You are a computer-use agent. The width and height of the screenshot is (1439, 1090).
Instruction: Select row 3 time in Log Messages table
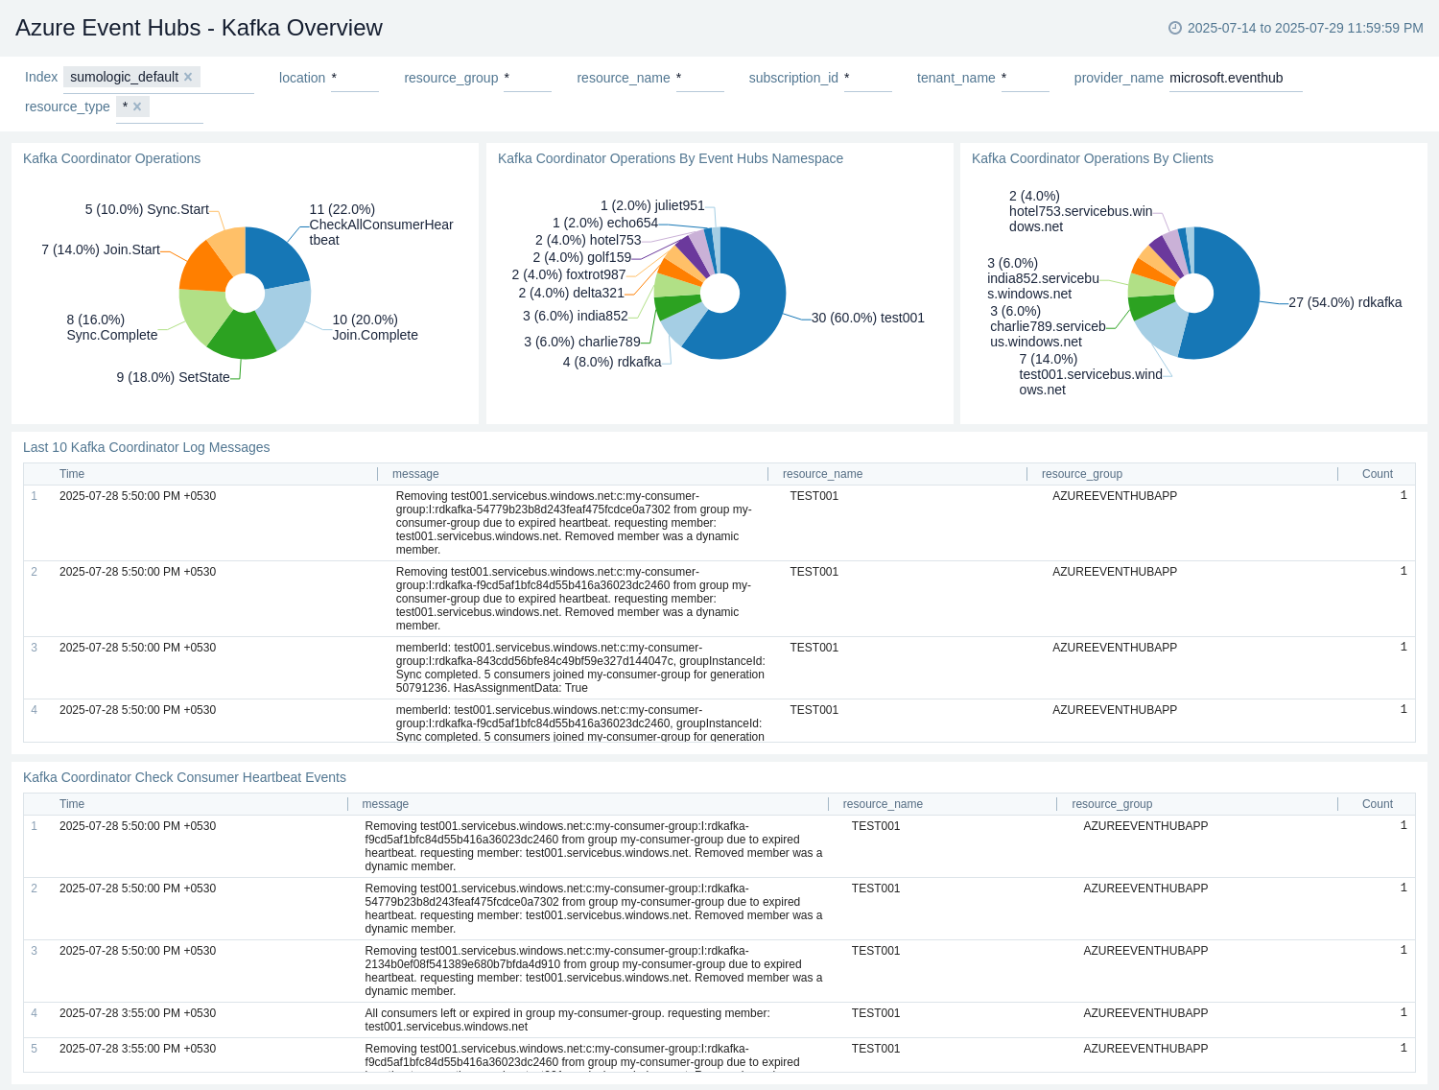tap(137, 648)
